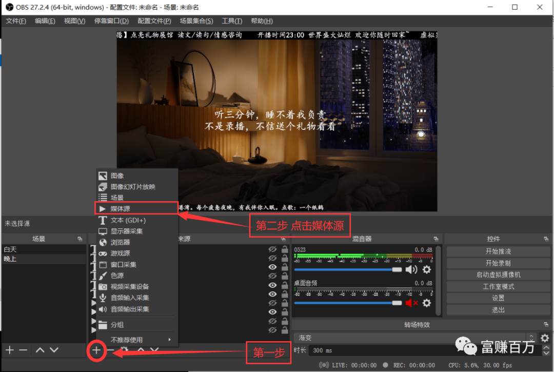Click the add source plus button

tap(96, 350)
